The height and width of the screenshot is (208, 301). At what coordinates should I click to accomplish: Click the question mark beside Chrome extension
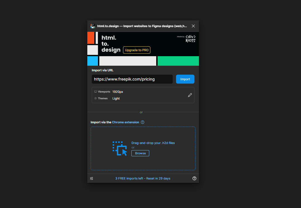(143, 122)
